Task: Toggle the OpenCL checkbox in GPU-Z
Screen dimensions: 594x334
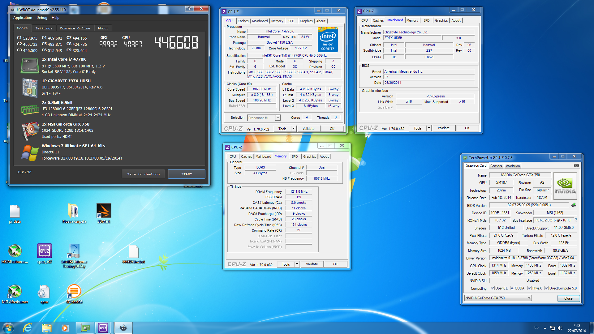Action: pos(493,288)
